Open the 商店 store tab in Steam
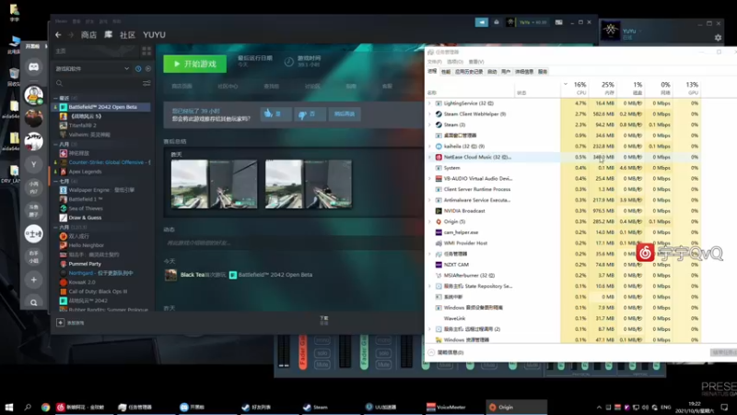The image size is (737, 415). point(88,35)
